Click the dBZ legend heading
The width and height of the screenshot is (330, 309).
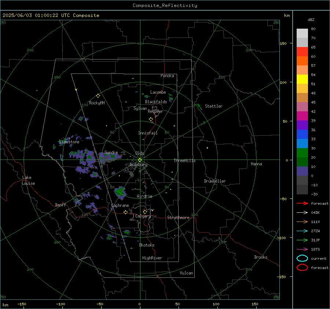coord(311,19)
